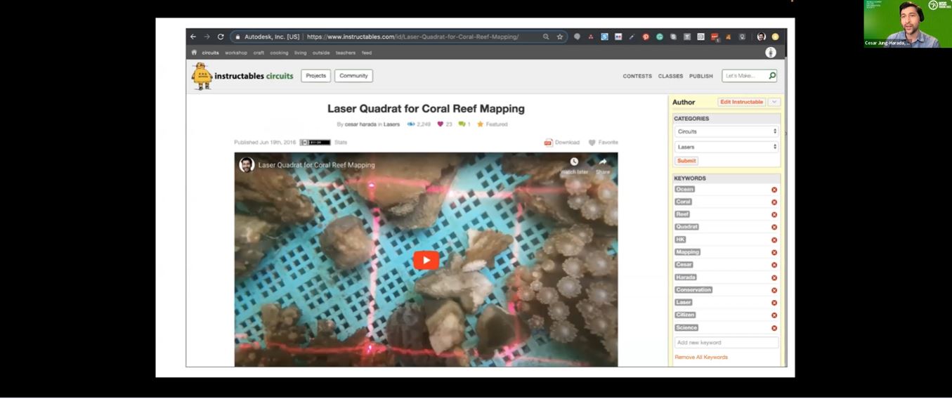Remove the Science keyword

(x=774, y=328)
